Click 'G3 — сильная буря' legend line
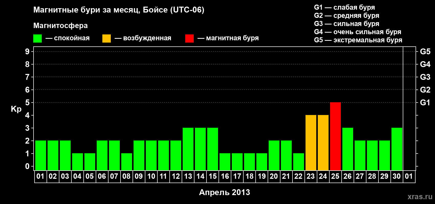 point(347,24)
